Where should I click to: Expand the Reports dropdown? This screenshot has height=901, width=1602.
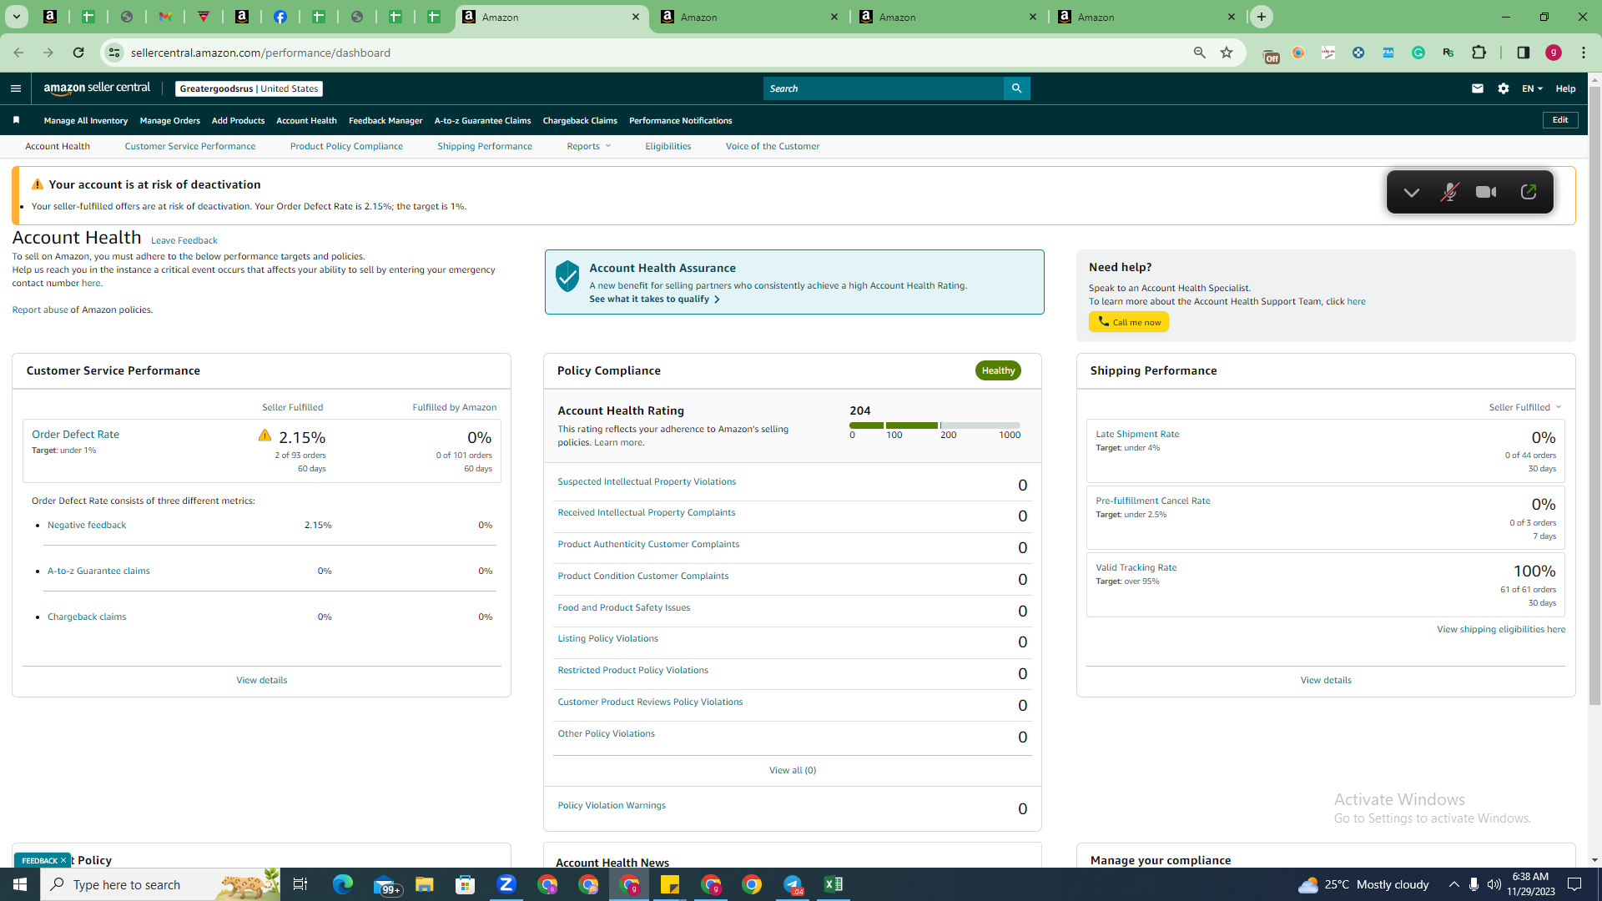[x=589, y=146]
